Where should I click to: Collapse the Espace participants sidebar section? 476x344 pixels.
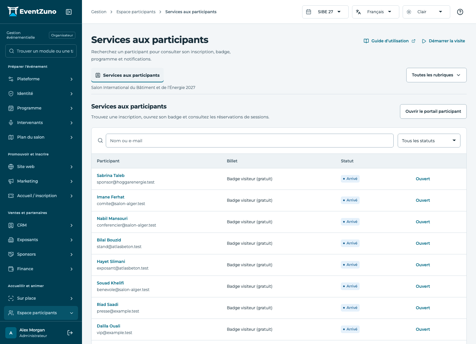click(41, 313)
